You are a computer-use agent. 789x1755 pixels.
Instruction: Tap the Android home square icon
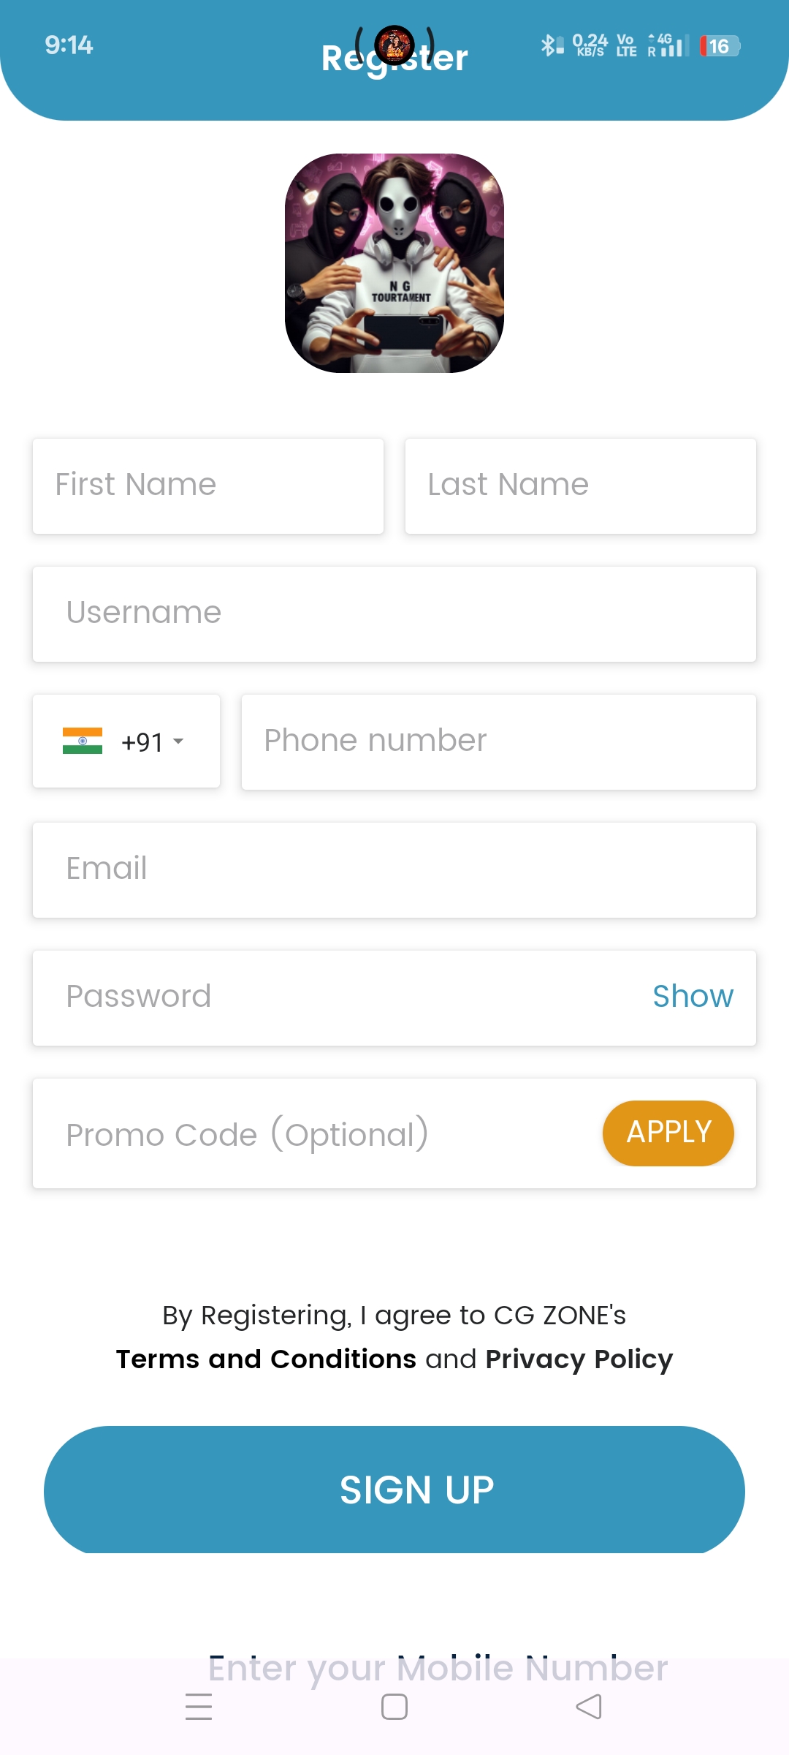394,1707
